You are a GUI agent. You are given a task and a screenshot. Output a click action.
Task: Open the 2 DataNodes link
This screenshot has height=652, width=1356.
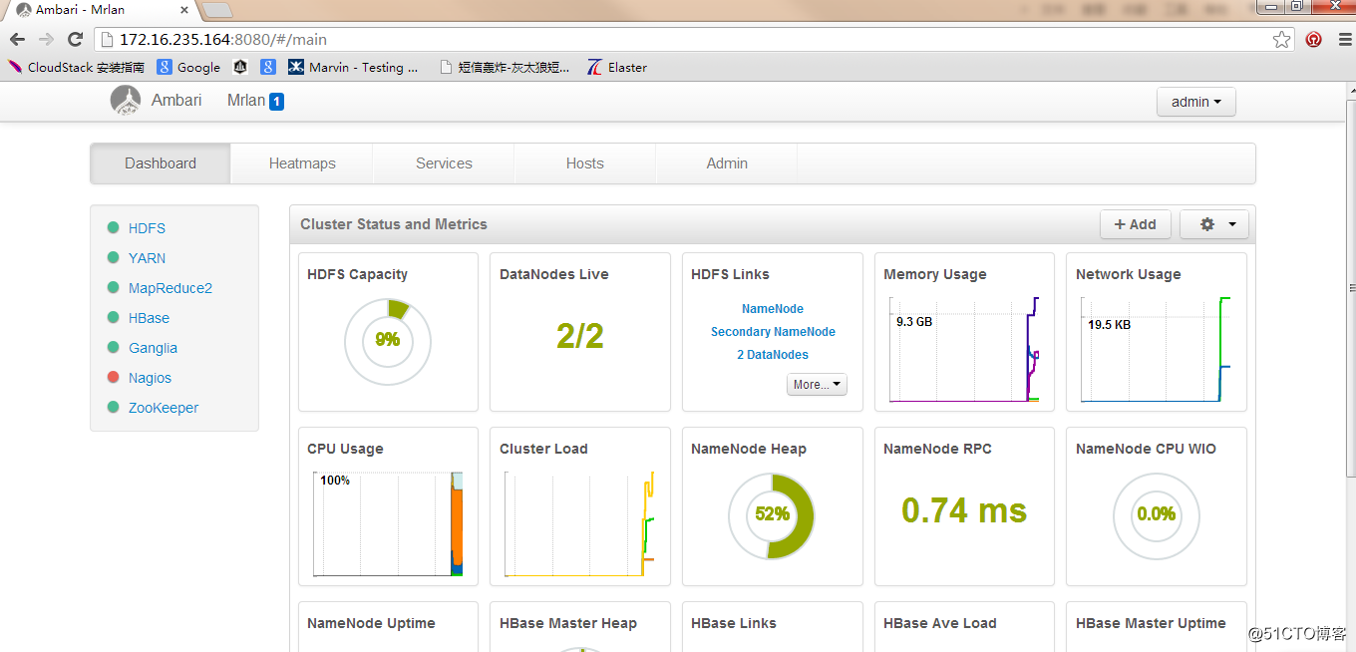(773, 355)
